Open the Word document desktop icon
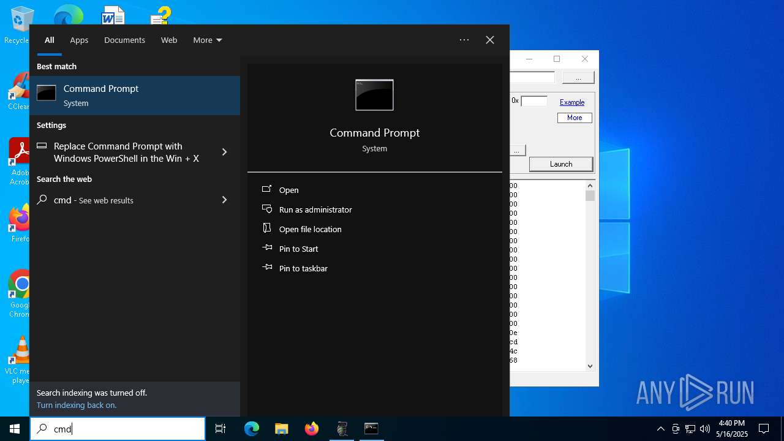The height and width of the screenshot is (441, 784). pos(113,15)
